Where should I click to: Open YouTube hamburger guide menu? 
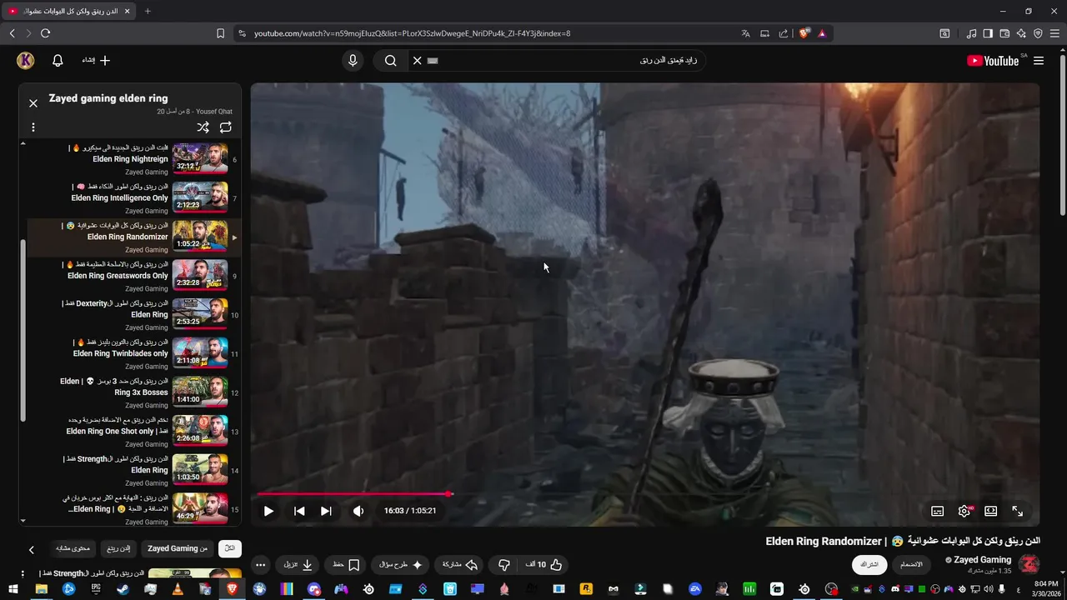[x=1039, y=60]
